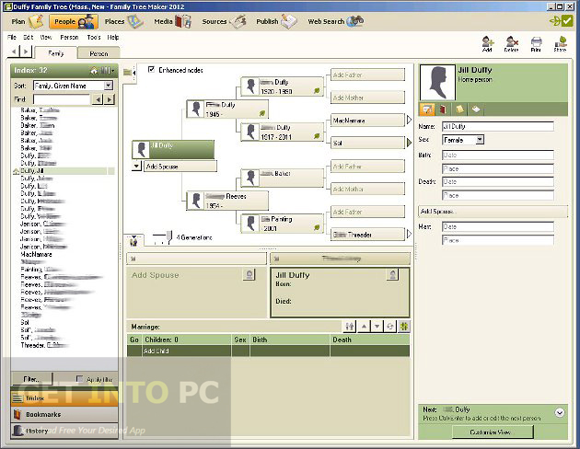Click the Add person icon

(x=487, y=44)
